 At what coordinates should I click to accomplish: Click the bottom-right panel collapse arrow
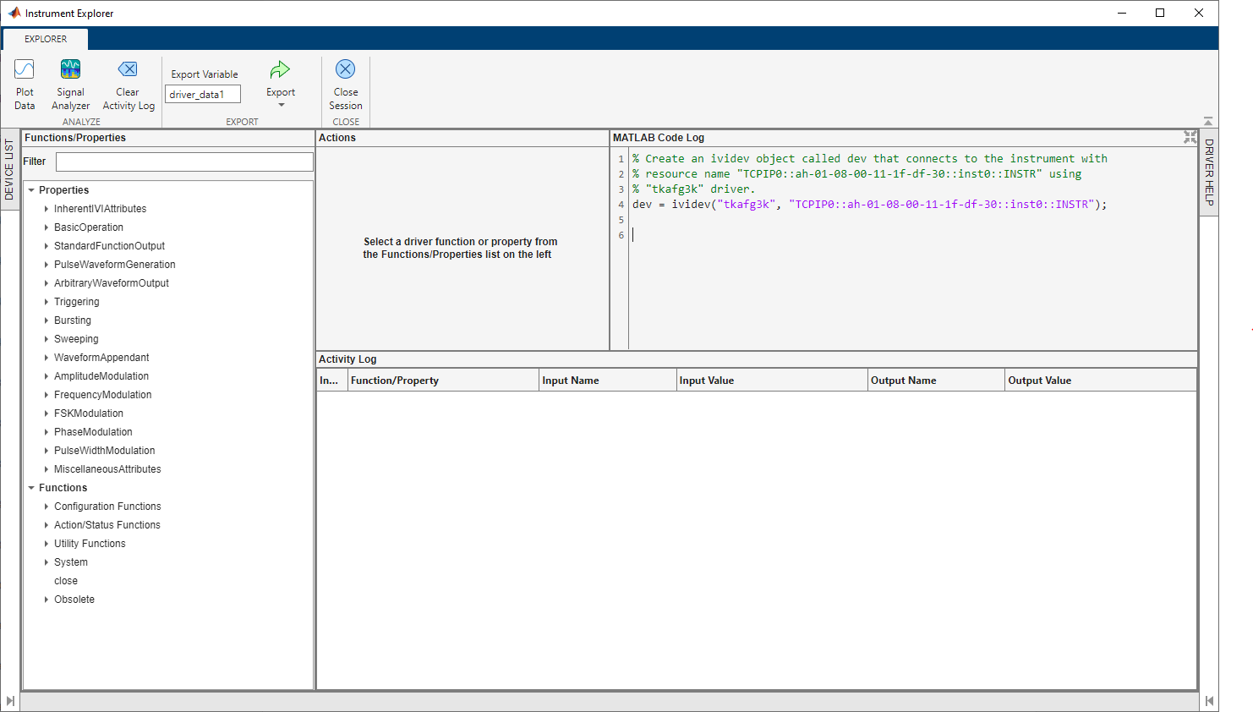click(1209, 701)
